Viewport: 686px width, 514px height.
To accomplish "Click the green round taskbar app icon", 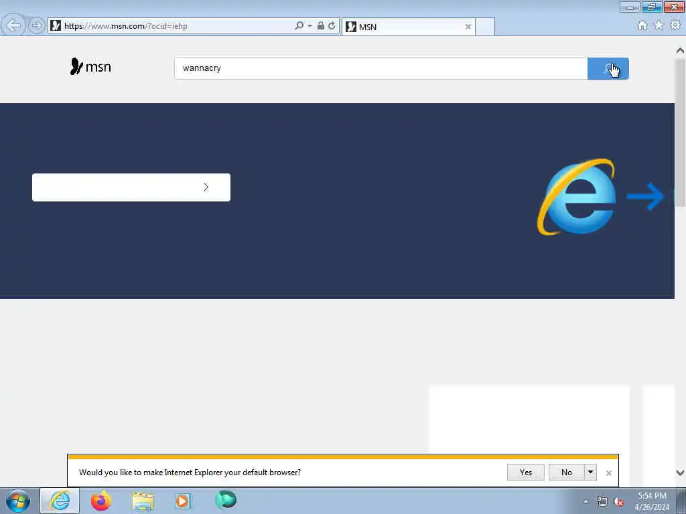I will [226, 499].
